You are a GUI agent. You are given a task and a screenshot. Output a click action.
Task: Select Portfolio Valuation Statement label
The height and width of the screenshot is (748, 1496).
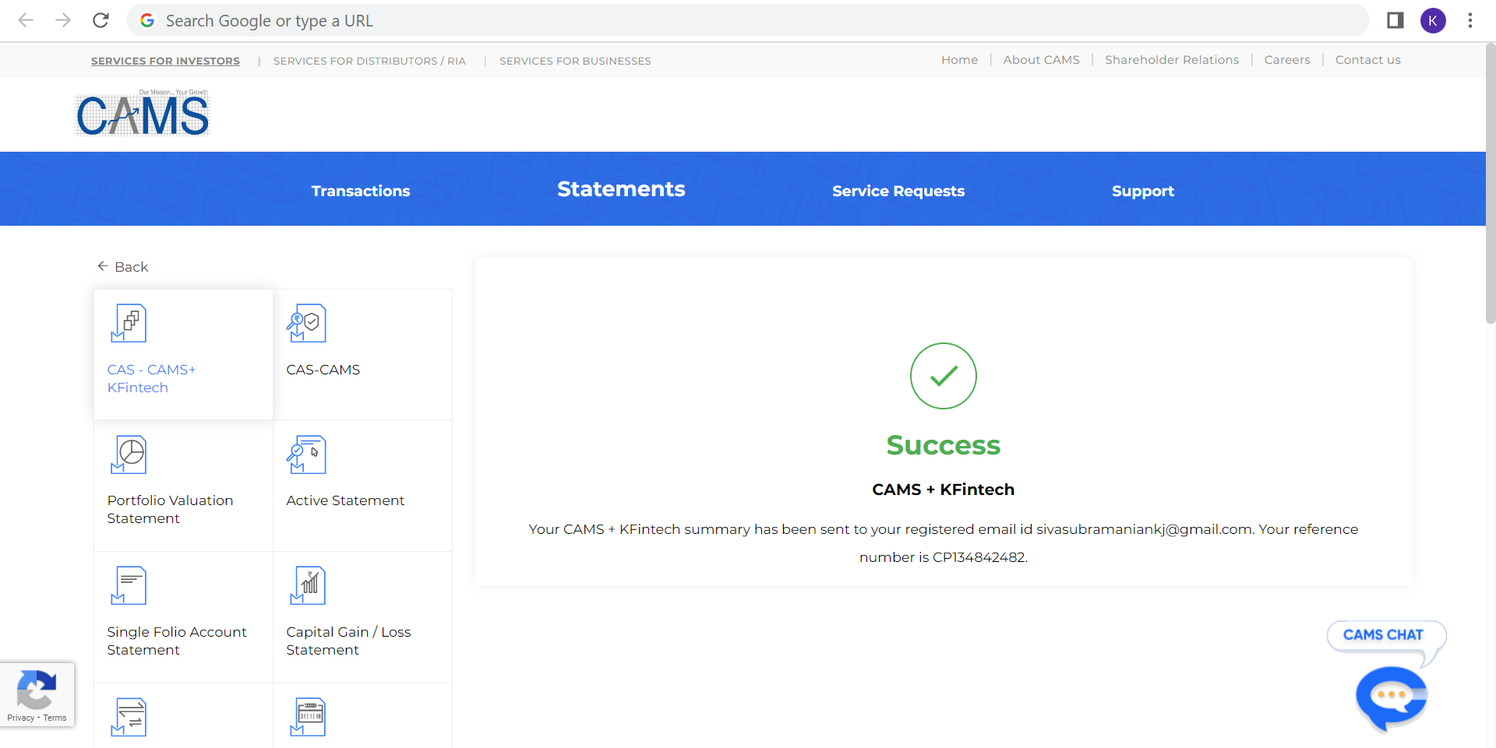point(170,509)
